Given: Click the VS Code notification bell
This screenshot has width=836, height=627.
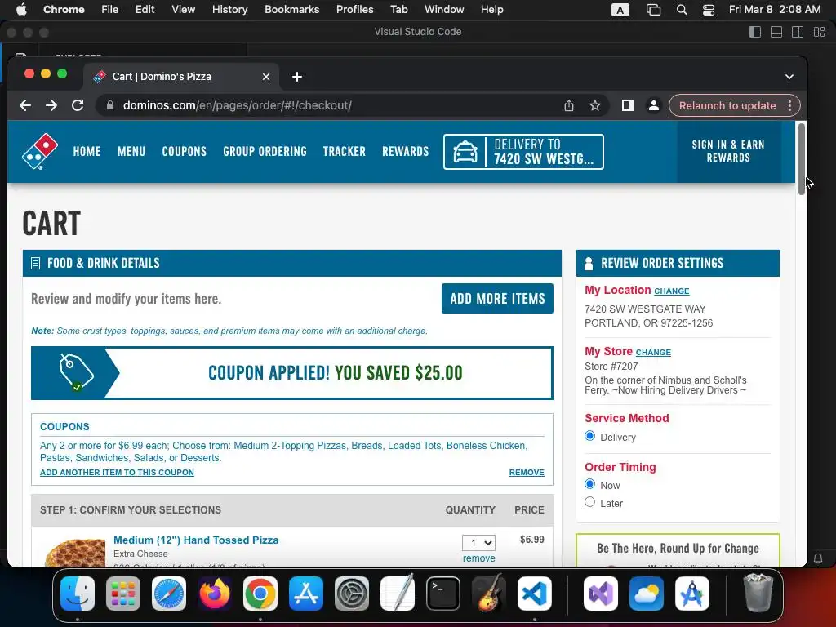Looking at the screenshot, I should pos(818,558).
